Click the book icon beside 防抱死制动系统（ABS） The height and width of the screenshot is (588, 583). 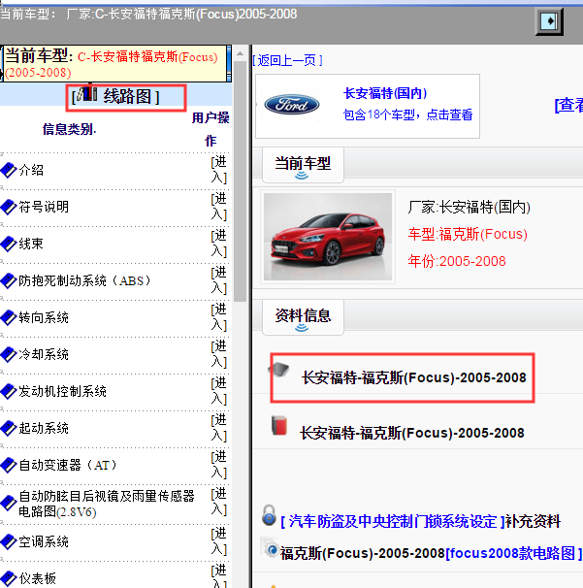(9, 280)
